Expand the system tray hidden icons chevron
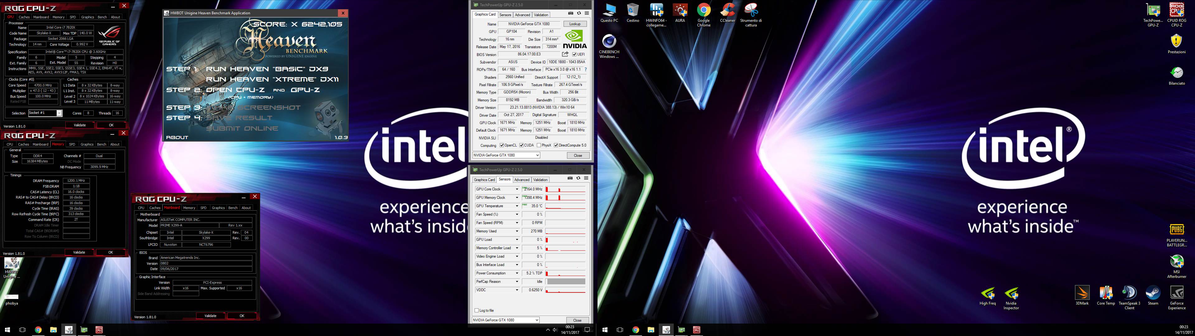 pyautogui.click(x=547, y=330)
